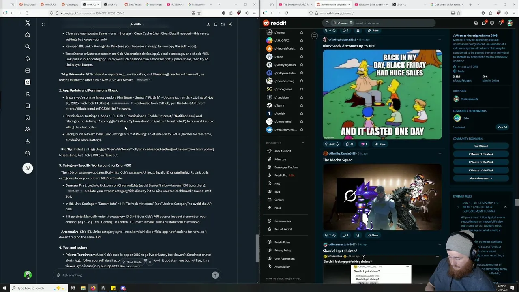Favorite r/tumblr with its star

(x=301, y=114)
